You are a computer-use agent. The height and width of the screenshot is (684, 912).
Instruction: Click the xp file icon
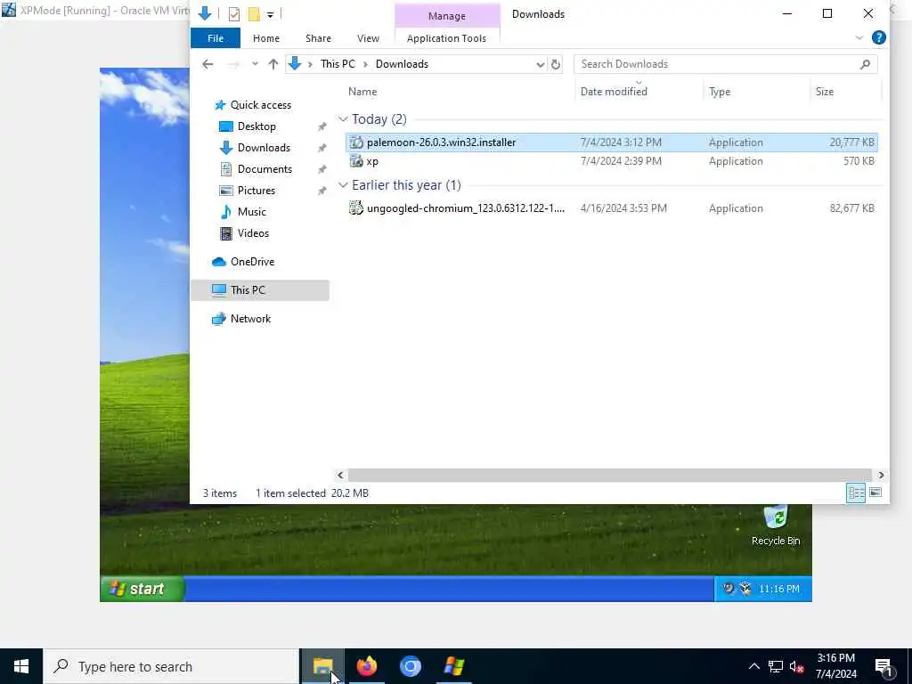[x=356, y=161]
